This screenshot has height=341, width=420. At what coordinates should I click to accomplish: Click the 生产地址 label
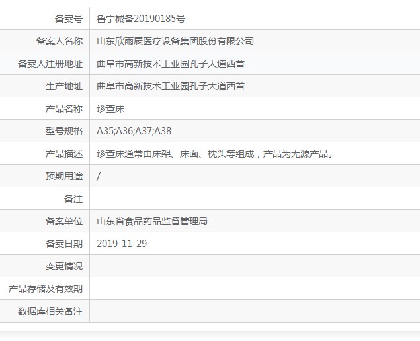tap(64, 86)
